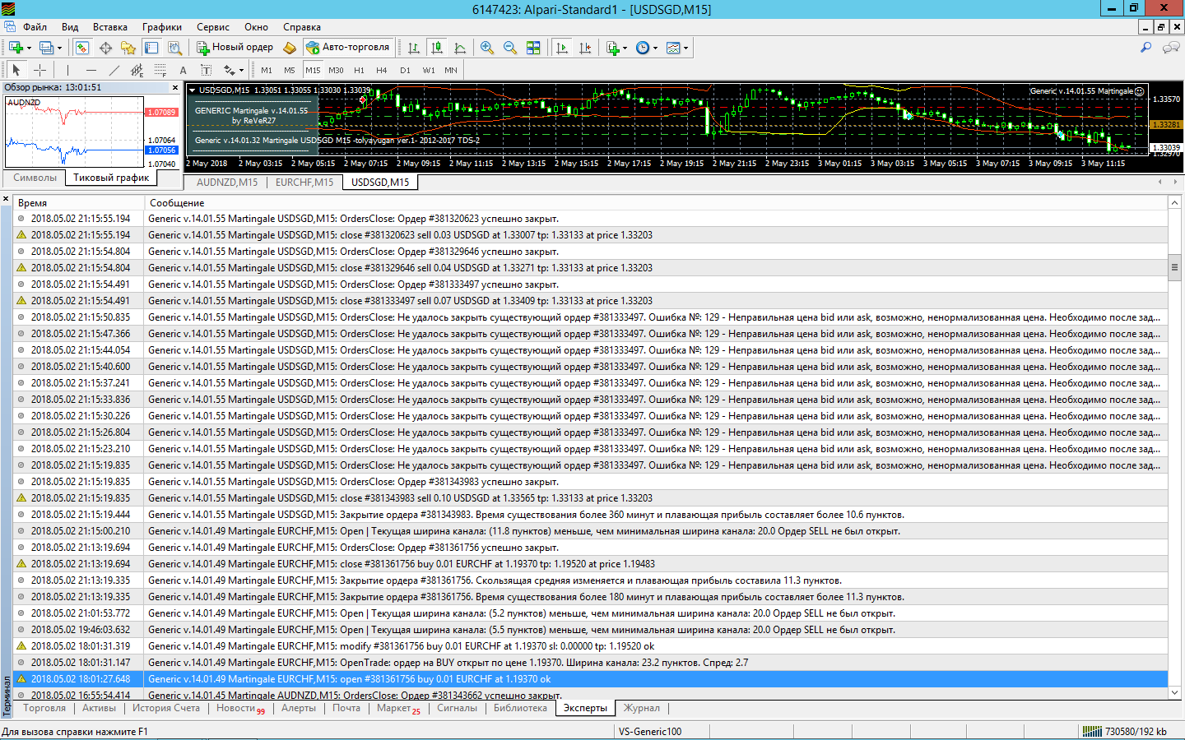Expand the indicators dropdown arrow

(625, 48)
